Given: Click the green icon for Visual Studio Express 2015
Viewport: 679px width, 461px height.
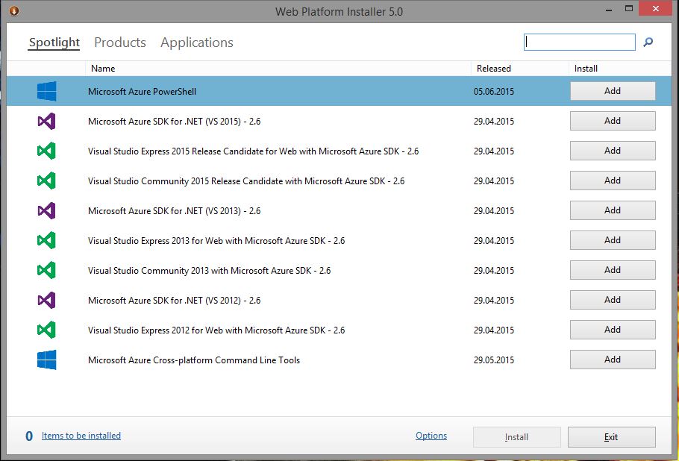Looking at the screenshot, I should tap(47, 151).
